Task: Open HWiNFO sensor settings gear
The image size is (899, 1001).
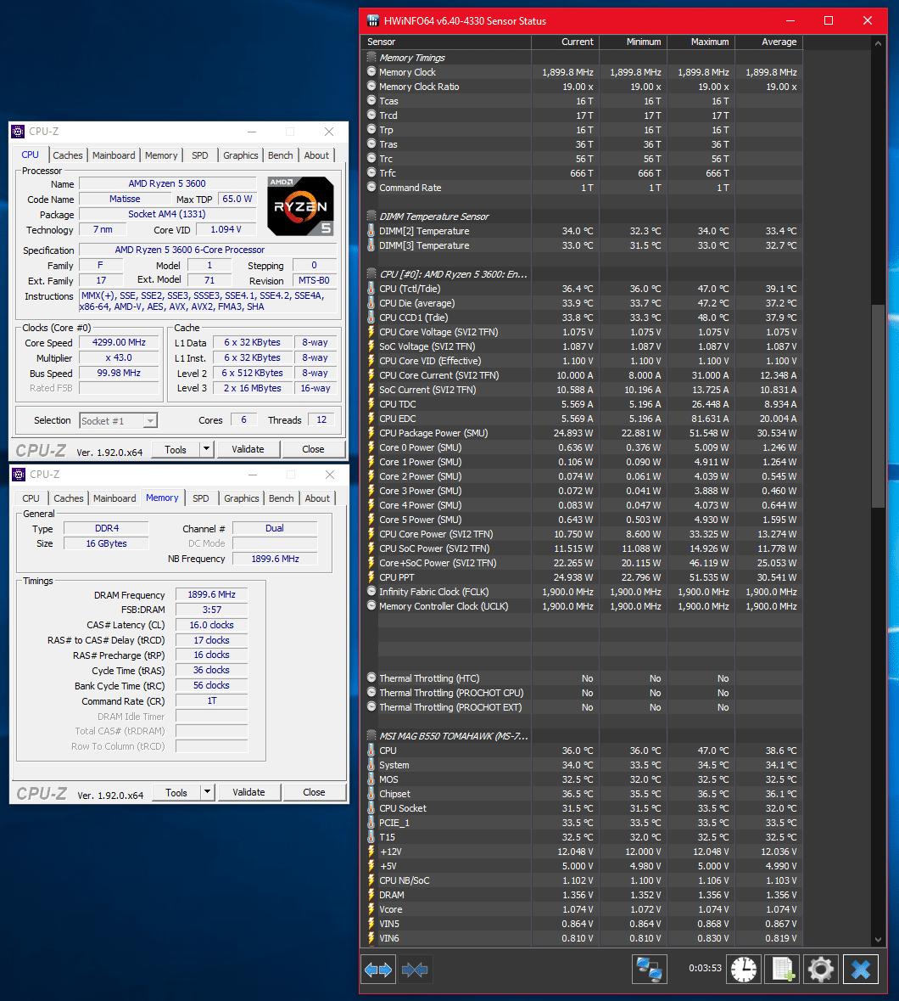Action: 821,969
